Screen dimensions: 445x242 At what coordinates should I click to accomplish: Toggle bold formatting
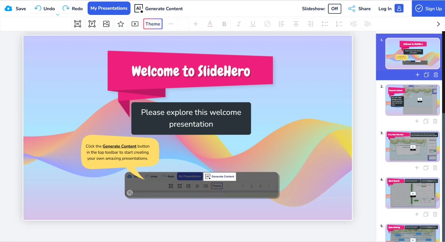click(224, 24)
